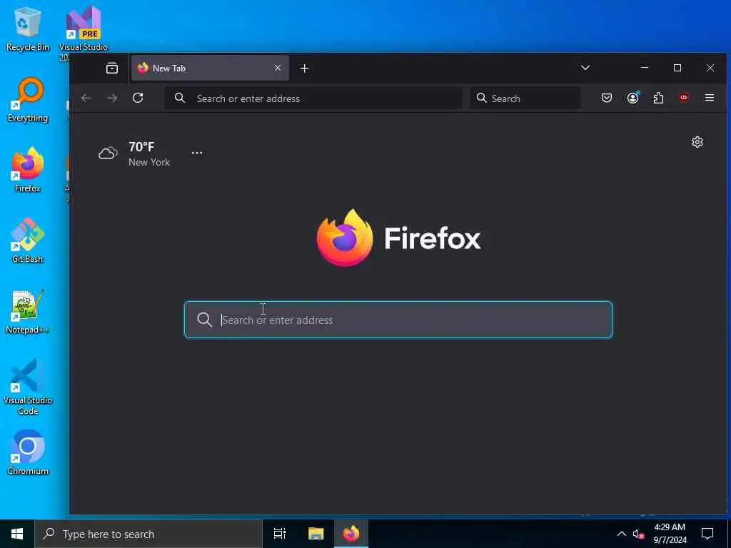Image resolution: width=731 pixels, height=548 pixels.
Task: Open the Windows Start menu
Action: click(17, 534)
